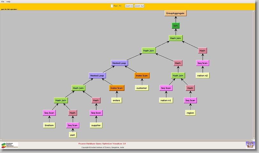Click the horizontal scrollbar below the plan tree
Image resolution: width=259 pixels, height=153 pixels.
tap(128, 140)
